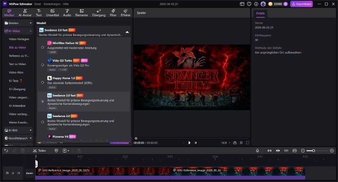338x182 pixels.
Task: Select Referenz zu Video in sidebar
Action: [x=19, y=56]
